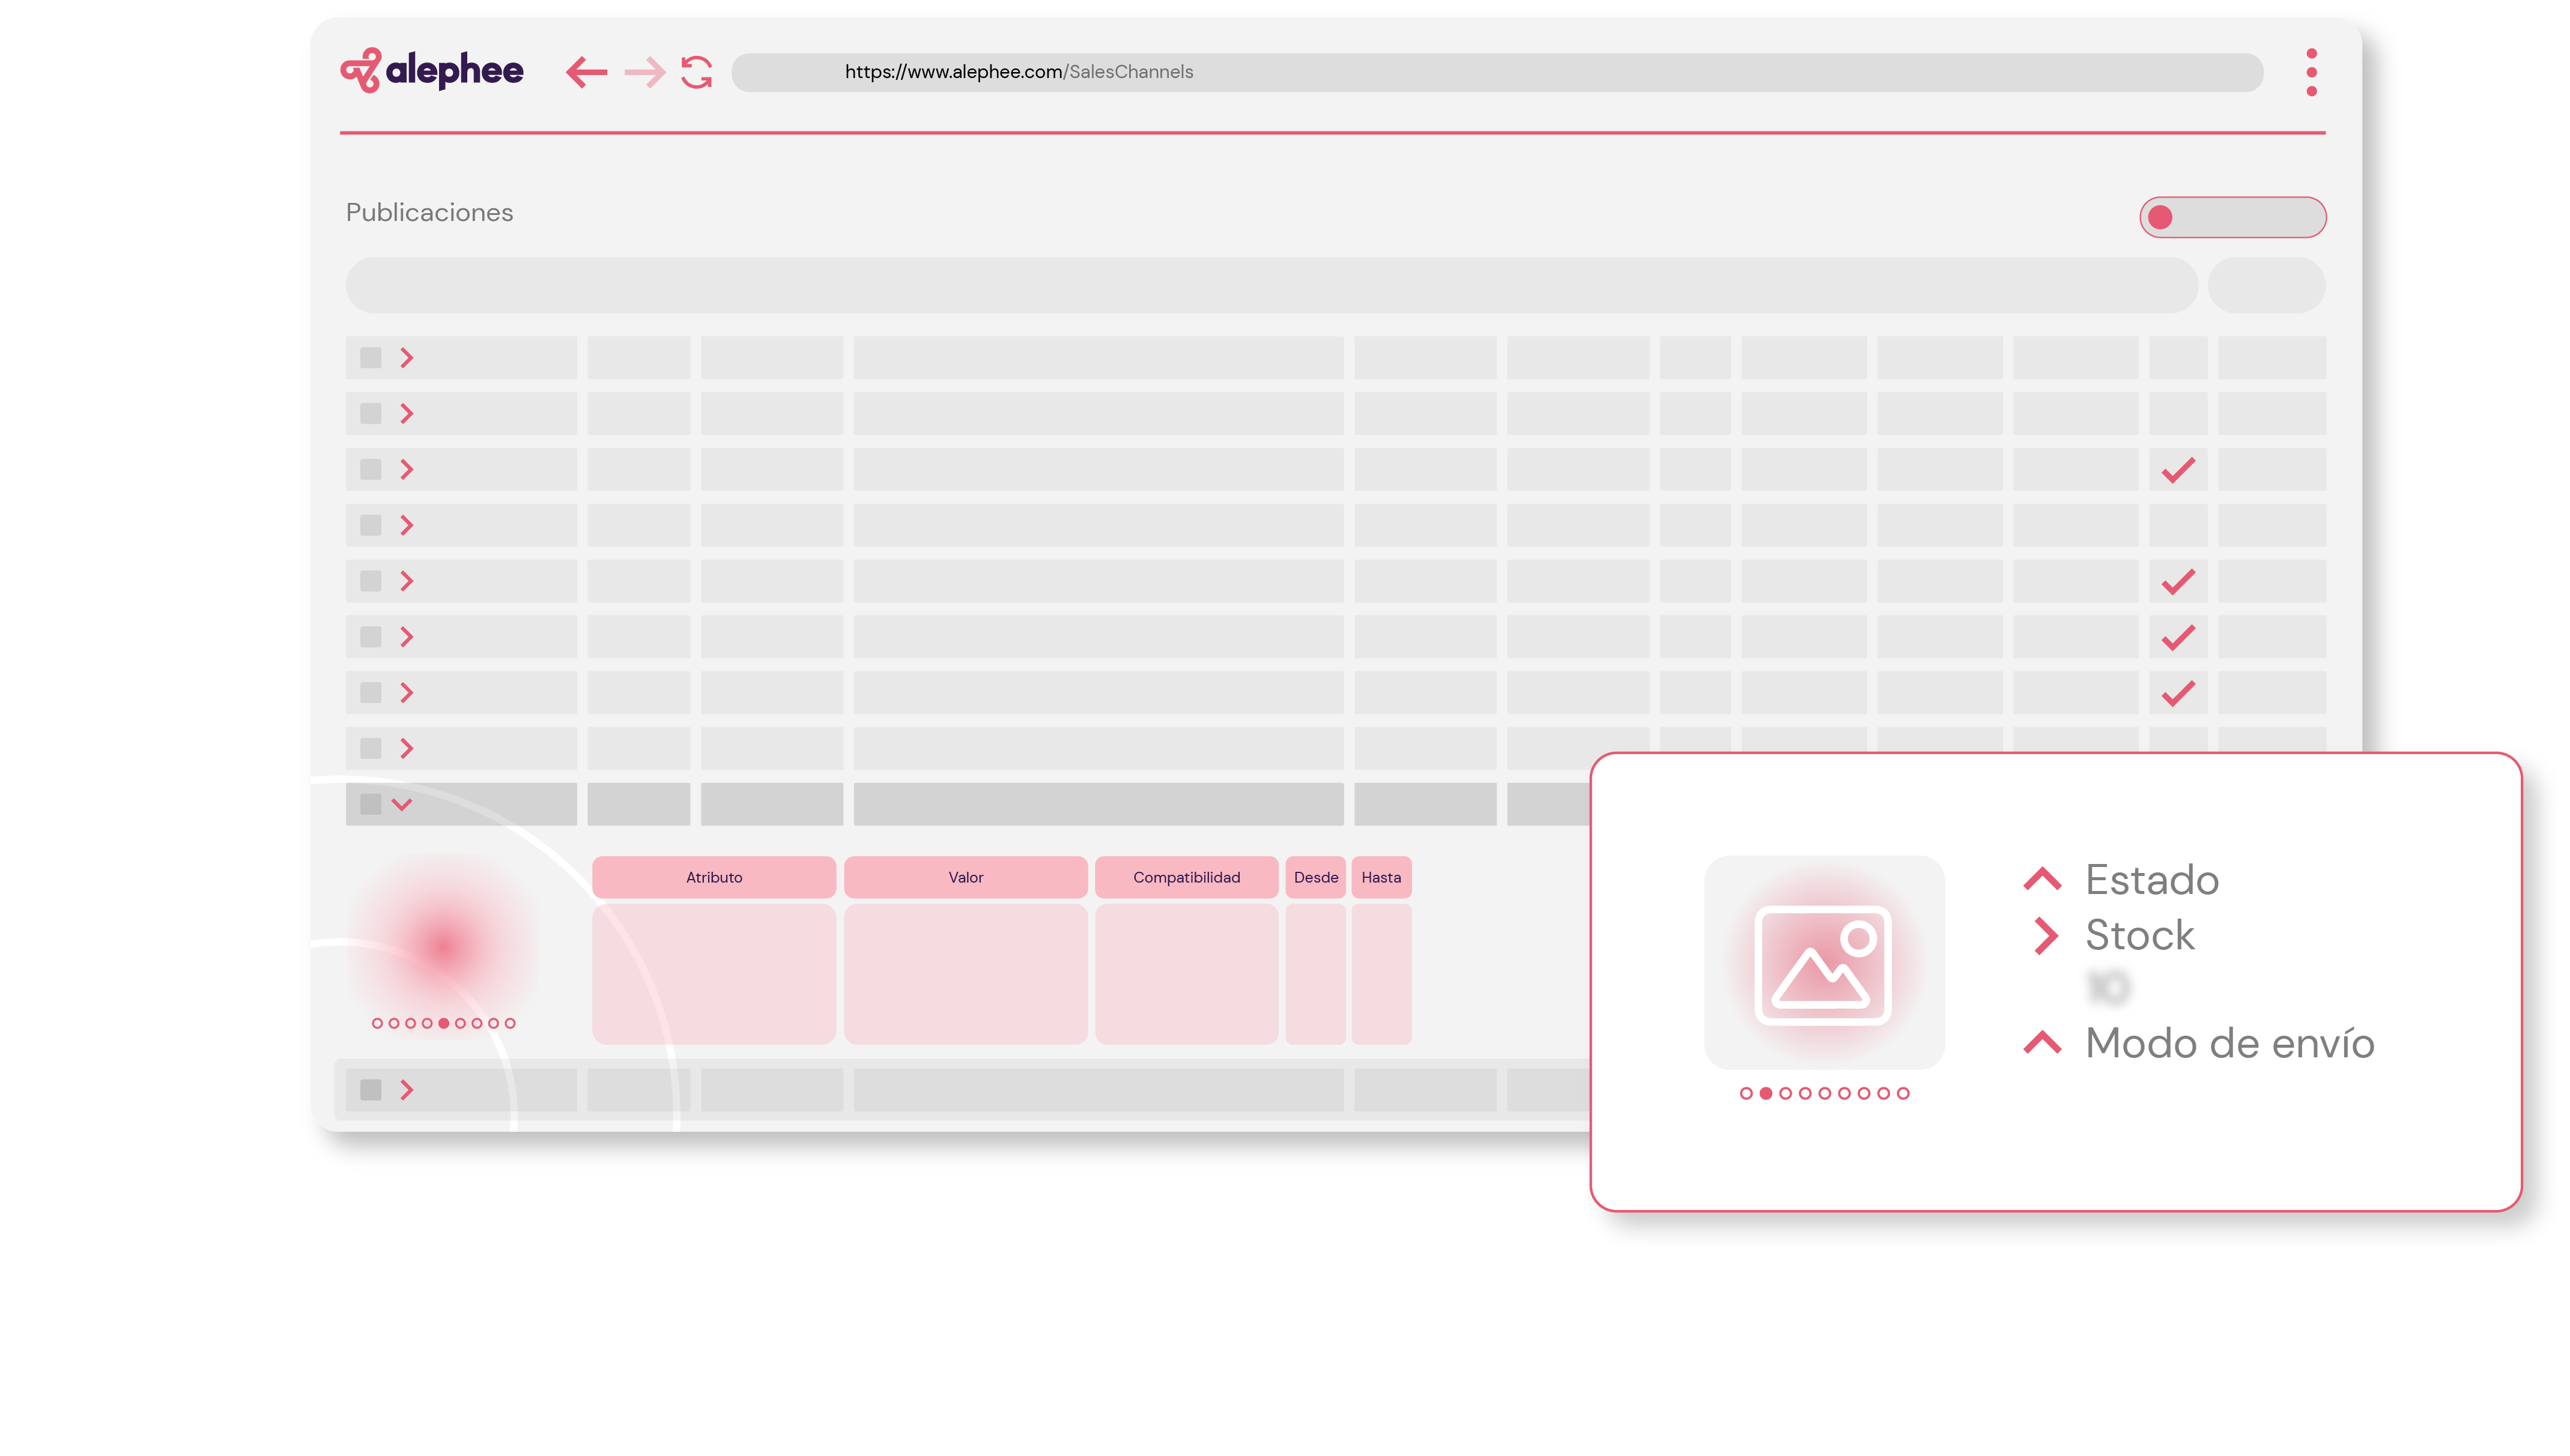
Task: Collapse the Estado section chevron
Action: click(2042, 879)
